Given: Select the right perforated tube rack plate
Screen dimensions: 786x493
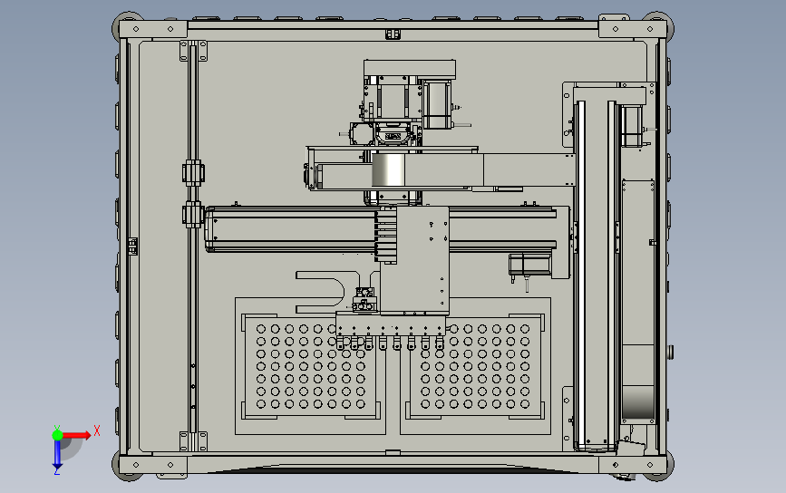Looking at the screenshot, I should point(475,367).
